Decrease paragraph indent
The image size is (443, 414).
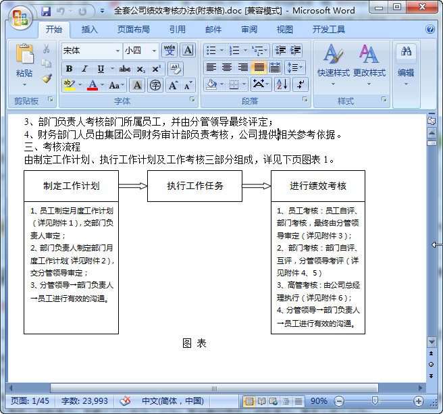point(280,51)
